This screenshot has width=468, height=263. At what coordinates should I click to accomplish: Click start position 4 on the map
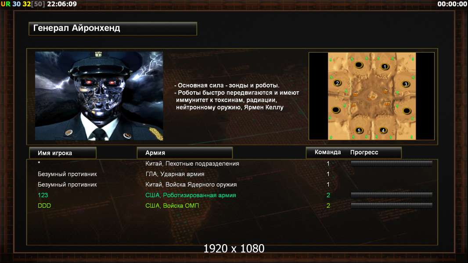point(383,130)
